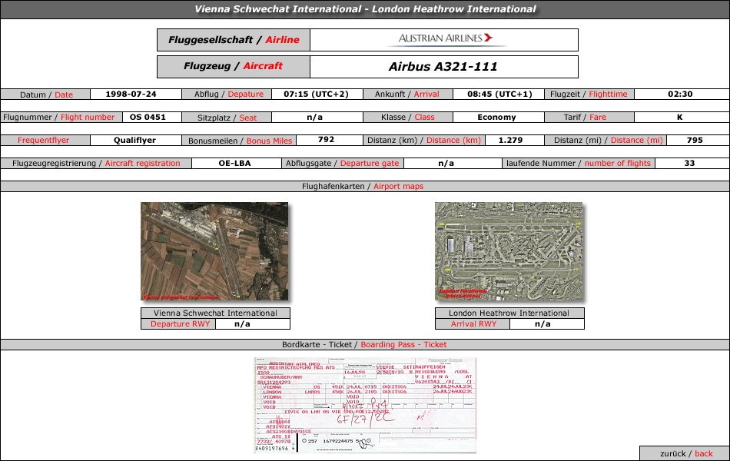Click the boarding pass ticket image
This screenshot has height=461, width=730.
[x=365, y=405]
